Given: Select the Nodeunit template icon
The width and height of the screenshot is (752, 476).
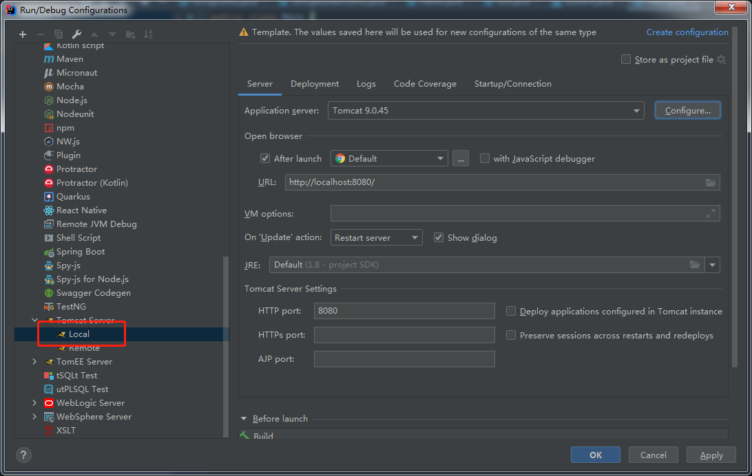Looking at the screenshot, I should point(48,114).
